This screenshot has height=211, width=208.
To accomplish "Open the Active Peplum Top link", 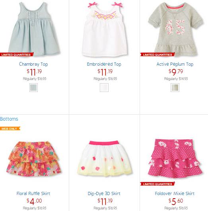I will 175,64.
